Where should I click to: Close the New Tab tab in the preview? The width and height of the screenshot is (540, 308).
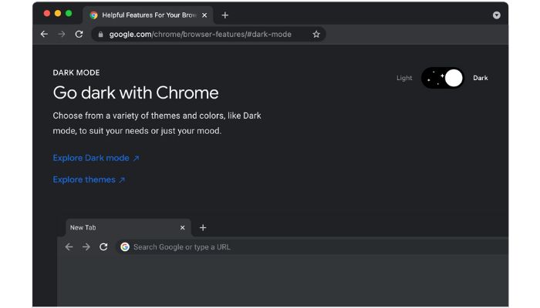point(183,228)
